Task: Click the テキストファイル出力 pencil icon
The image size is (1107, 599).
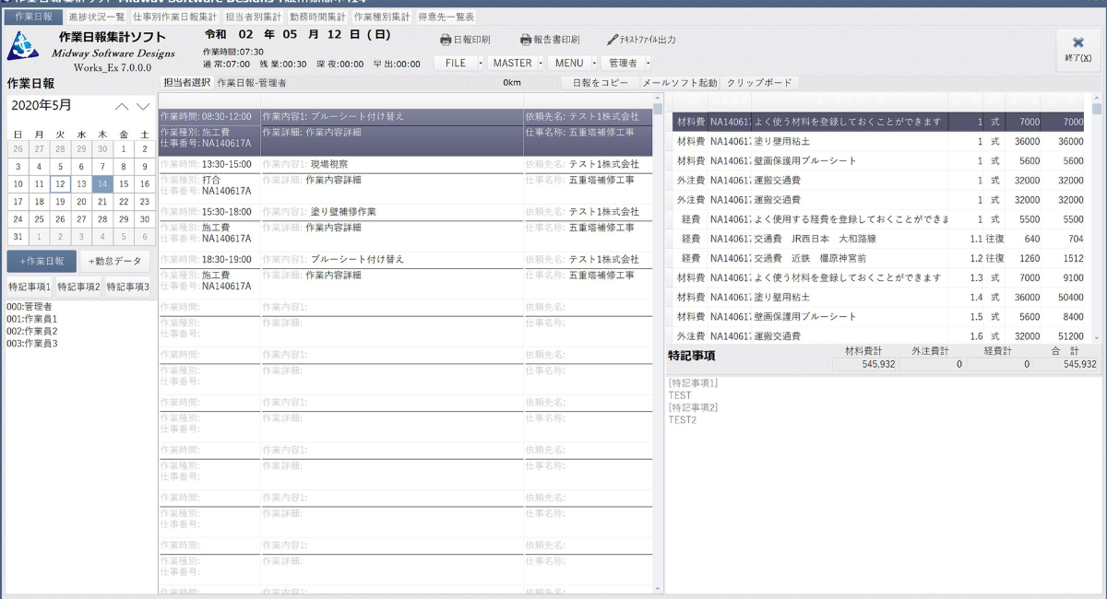Action: click(x=613, y=41)
